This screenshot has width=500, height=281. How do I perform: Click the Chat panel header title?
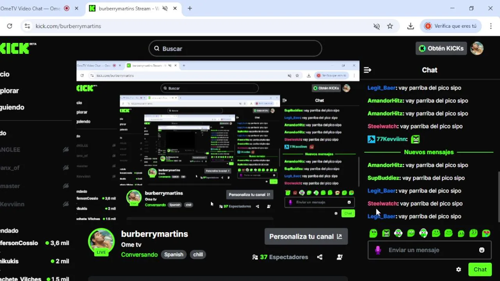pos(430,70)
